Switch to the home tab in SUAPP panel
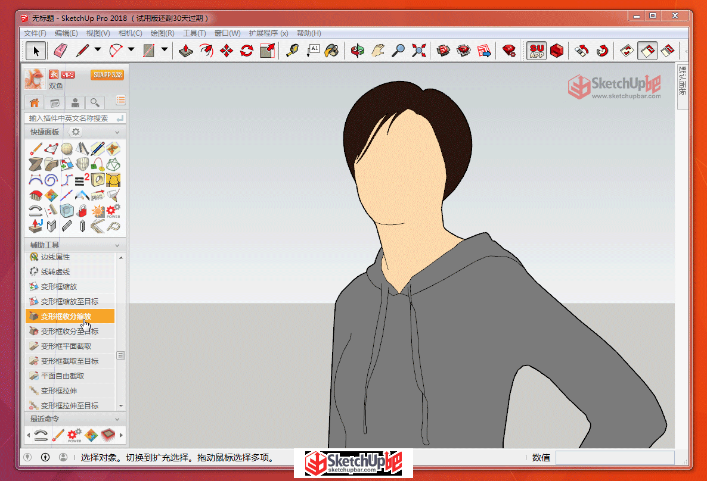707x481 pixels. [x=34, y=102]
